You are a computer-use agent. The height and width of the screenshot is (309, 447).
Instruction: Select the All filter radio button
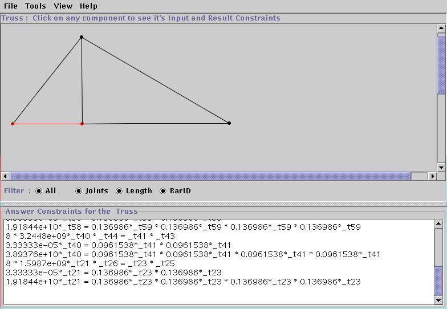[x=39, y=191]
